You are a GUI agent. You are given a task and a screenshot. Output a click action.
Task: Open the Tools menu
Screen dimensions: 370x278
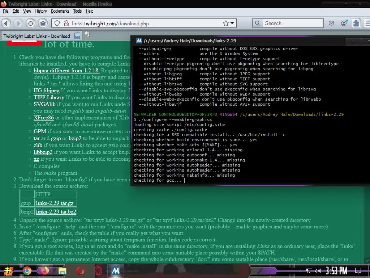pos(77,11)
